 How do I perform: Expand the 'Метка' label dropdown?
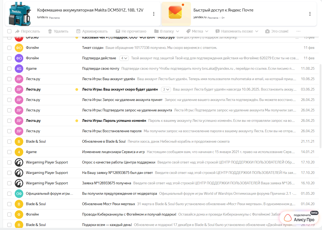[206, 32]
